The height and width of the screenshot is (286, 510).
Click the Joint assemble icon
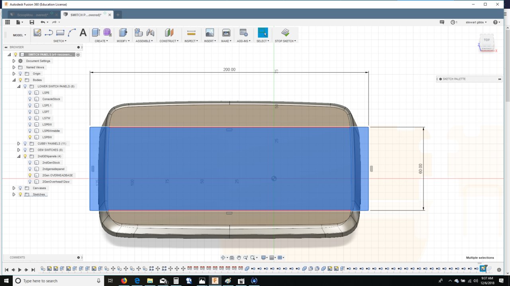click(x=150, y=33)
